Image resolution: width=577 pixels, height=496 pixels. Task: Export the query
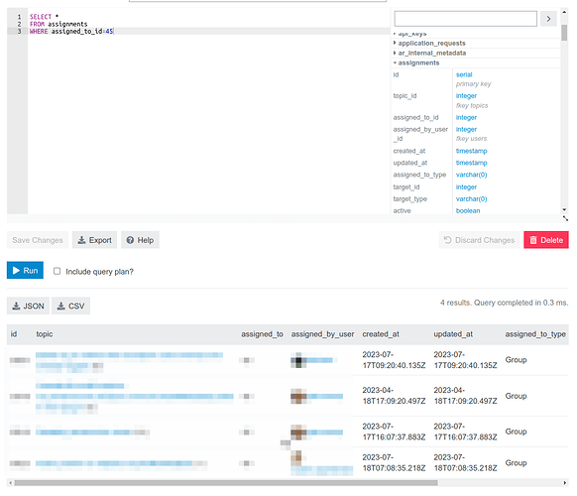94,240
